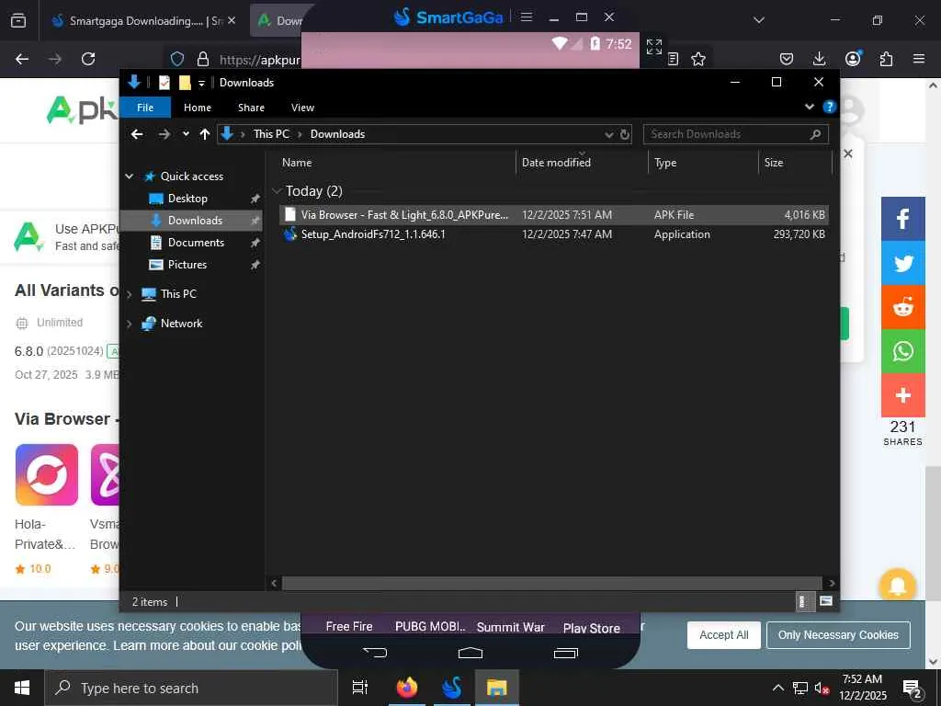Screen dimensions: 941x706
Task: Collapse the Today (2) group
Action: tap(277, 191)
